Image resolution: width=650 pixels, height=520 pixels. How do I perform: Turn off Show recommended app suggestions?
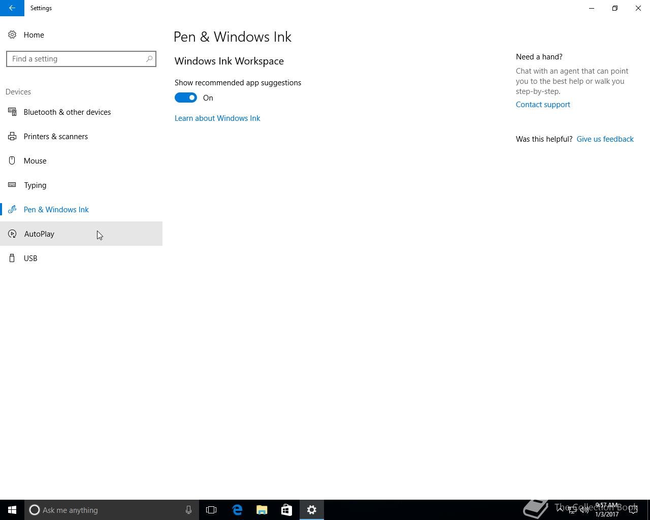pyautogui.click(x=186, y=97)
